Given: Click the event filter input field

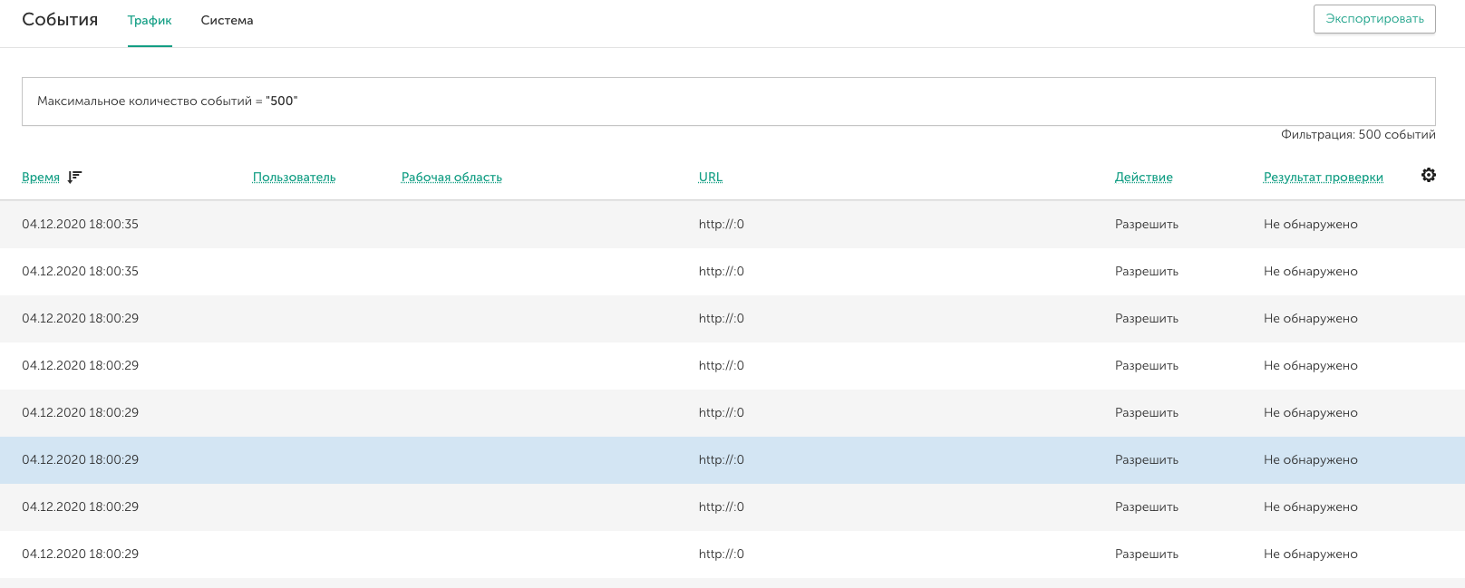Looking at the screenshot, I should click(728, 101).
